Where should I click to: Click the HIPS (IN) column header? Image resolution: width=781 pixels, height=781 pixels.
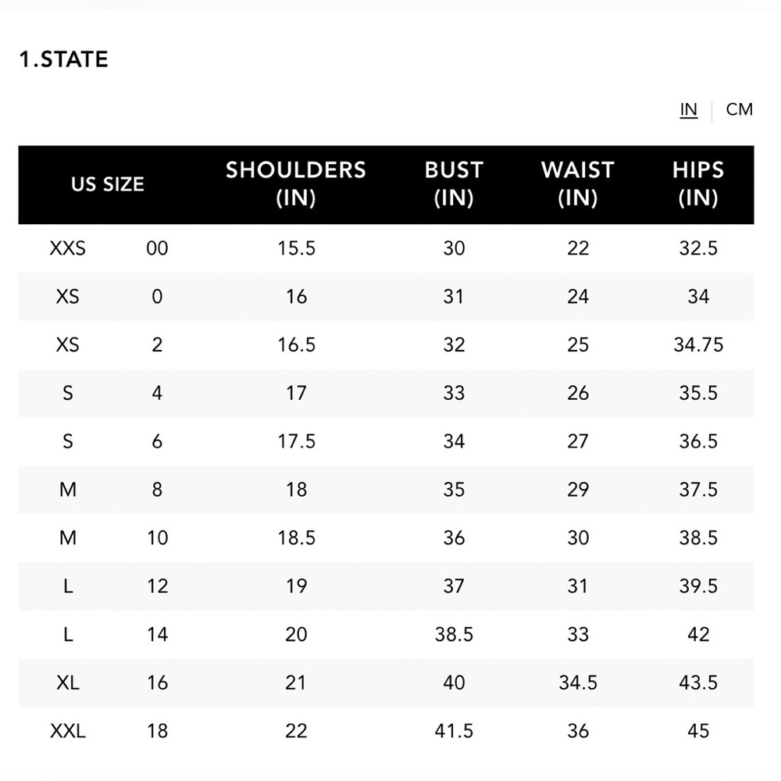698,184
